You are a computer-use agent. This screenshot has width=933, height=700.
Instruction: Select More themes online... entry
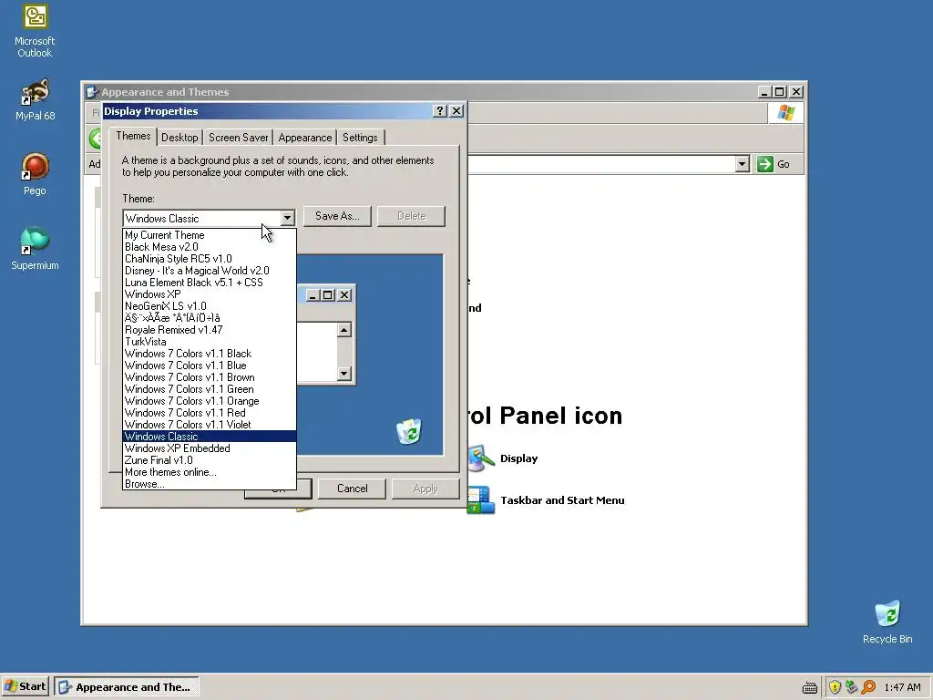point(210,472)
